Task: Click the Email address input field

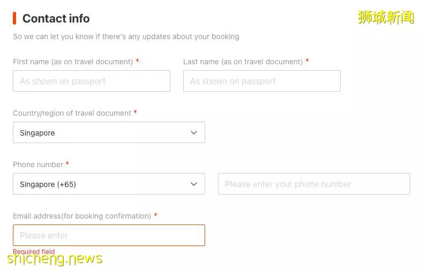Action: click(x=109, y=235)
